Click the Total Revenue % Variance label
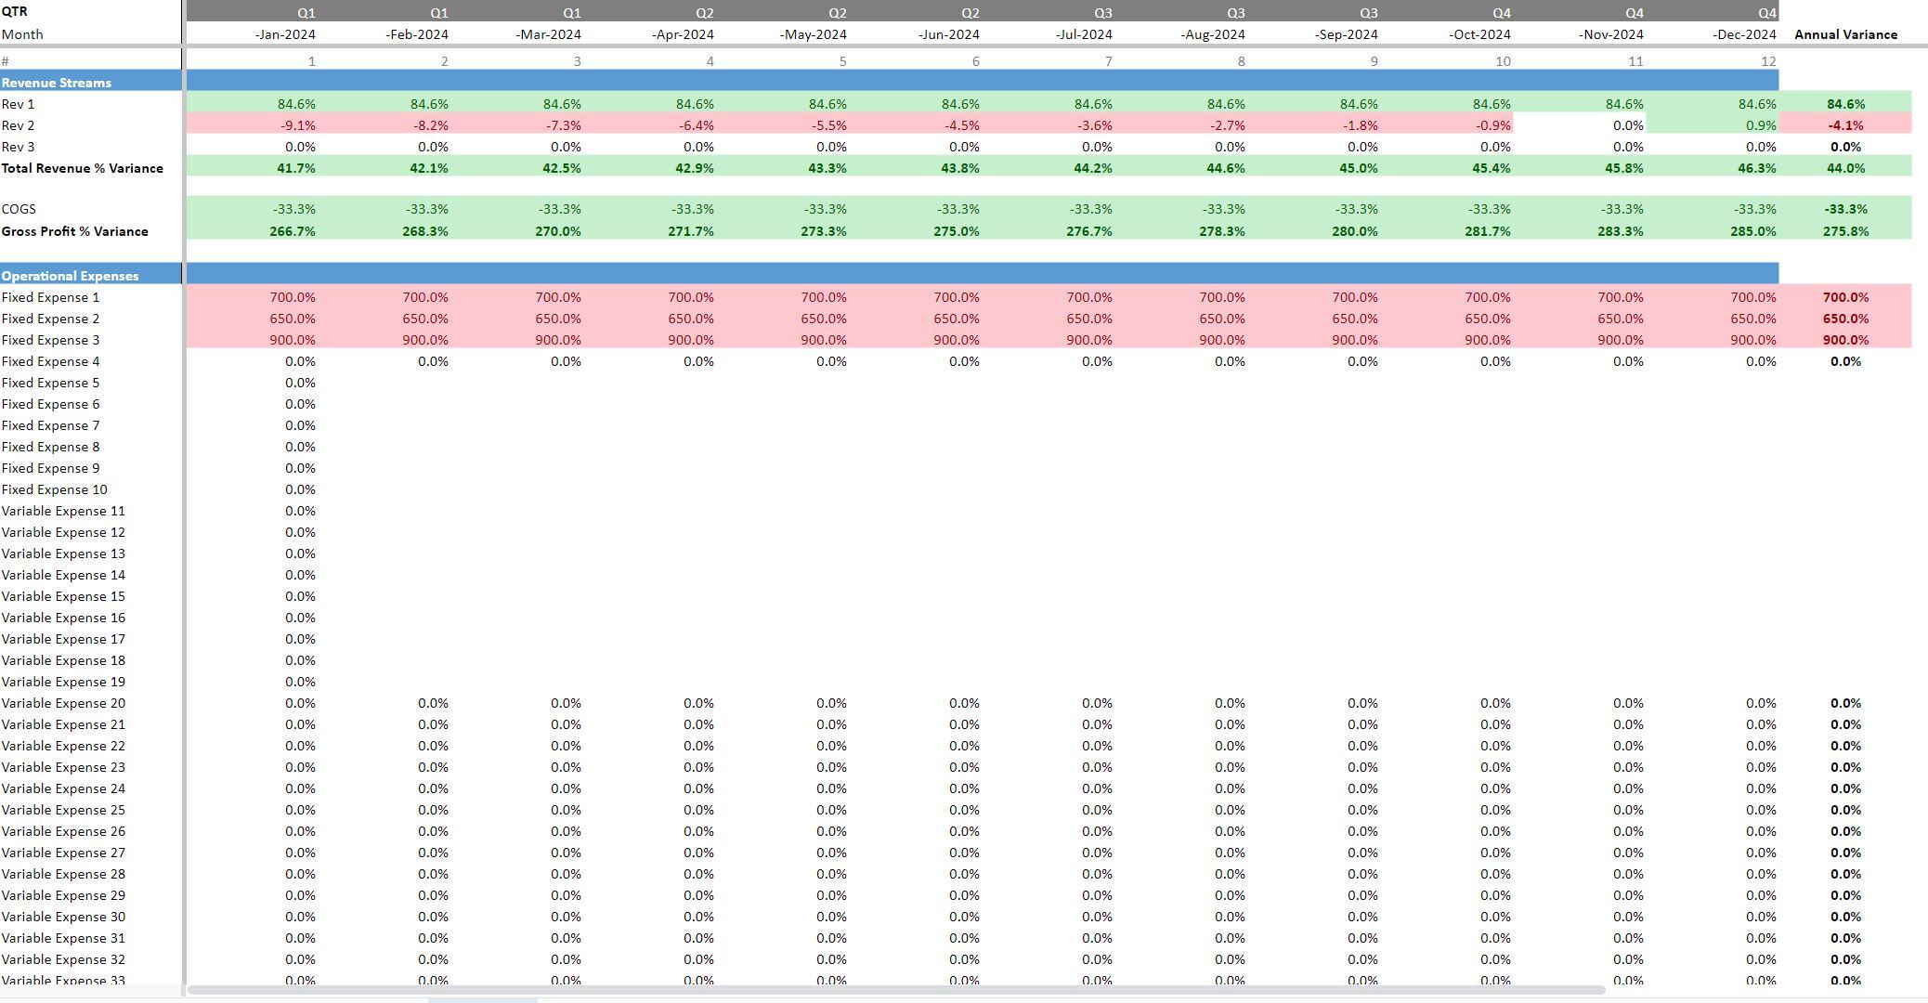Image resolution: width=1928 pixels, height=1003 pixels. click(x=83, y=168)
